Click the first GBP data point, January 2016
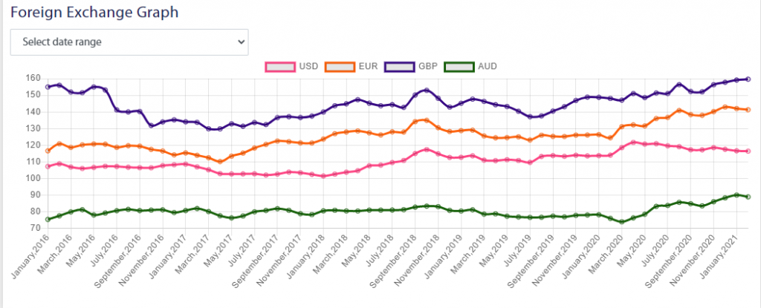The image size is (761, 308). [x=48, y=87]
